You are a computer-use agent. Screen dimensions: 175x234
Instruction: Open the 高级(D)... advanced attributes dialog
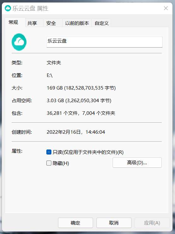point(137,162)
